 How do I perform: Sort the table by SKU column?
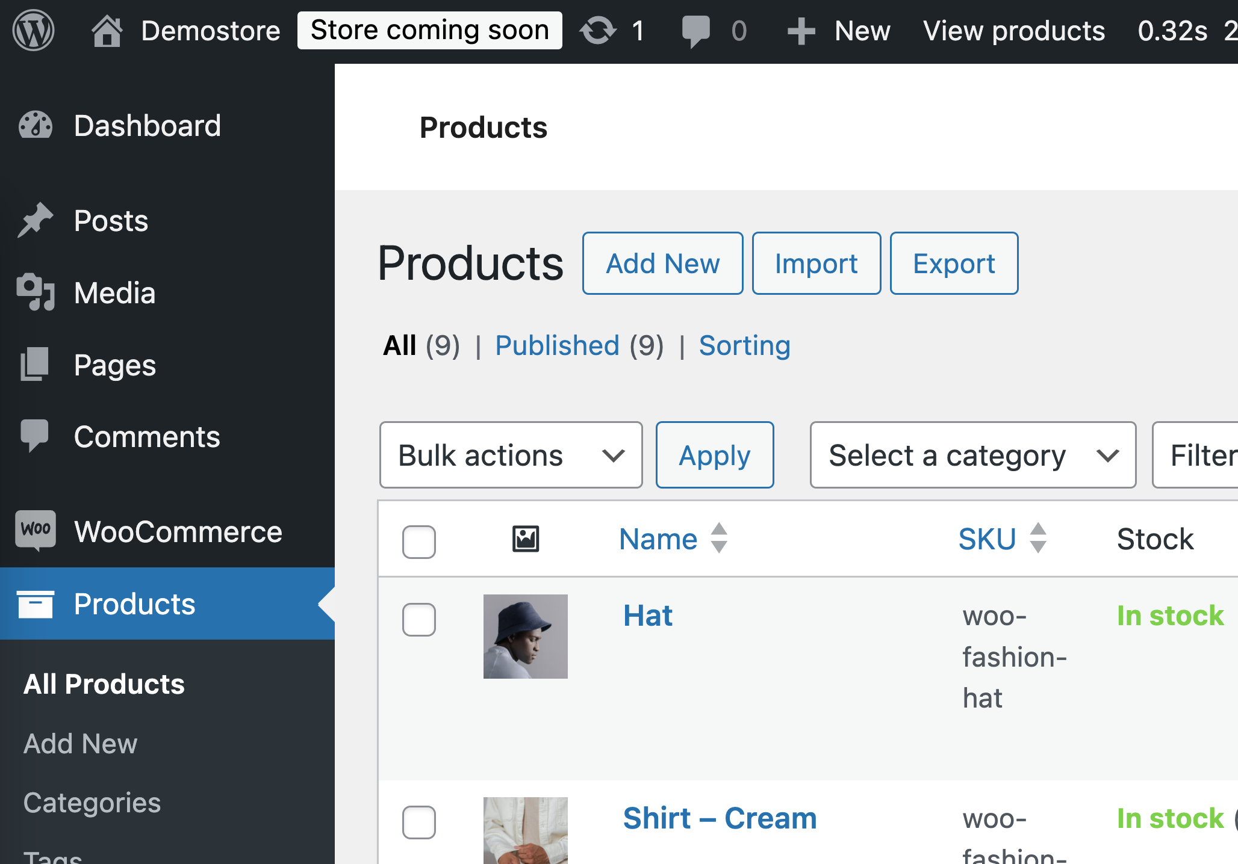click(x=988, y=538)
